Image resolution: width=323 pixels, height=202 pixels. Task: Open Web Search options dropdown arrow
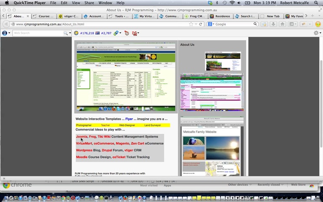pos(70,33)
